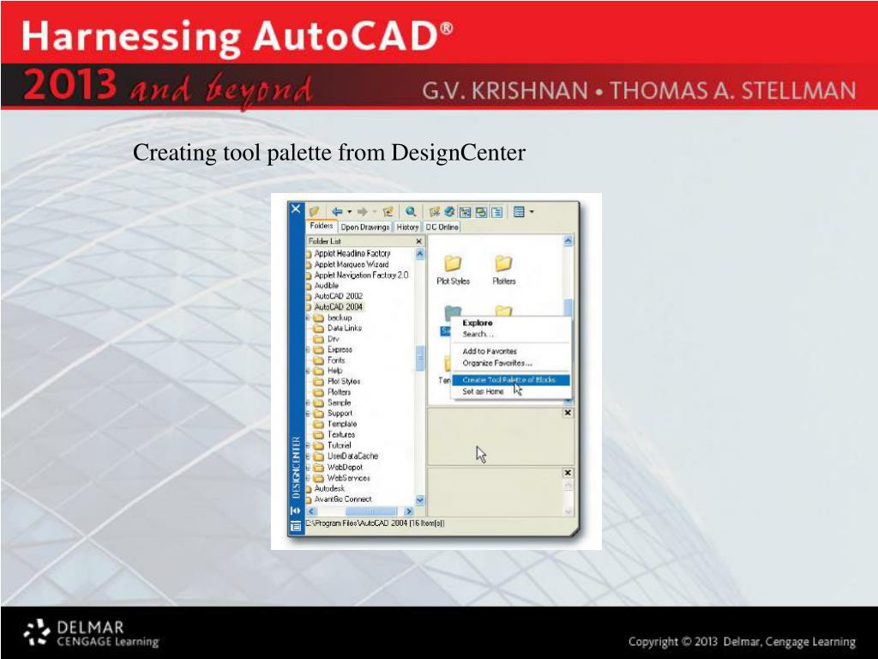
Task: Open the Forward button history dropdown arrow
Action: point(375,211)
